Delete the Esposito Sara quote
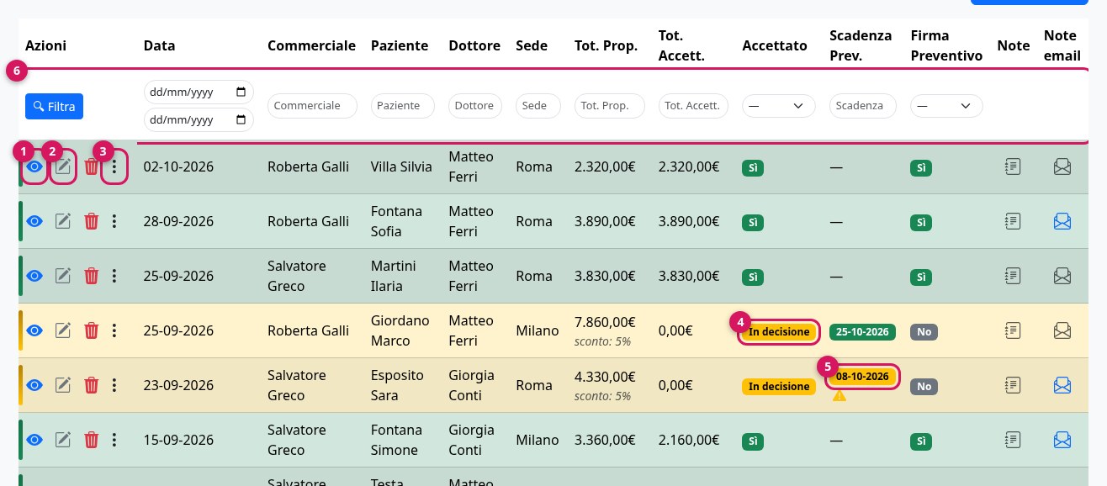This screenshot has width=1107, height=486. (92, 385)
